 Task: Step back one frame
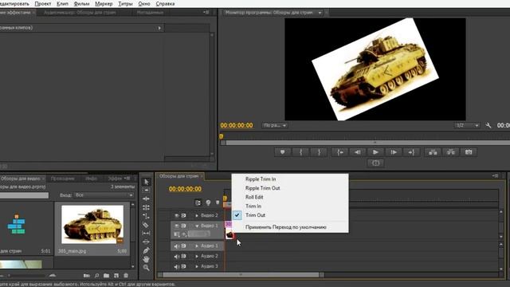[358, 152]
